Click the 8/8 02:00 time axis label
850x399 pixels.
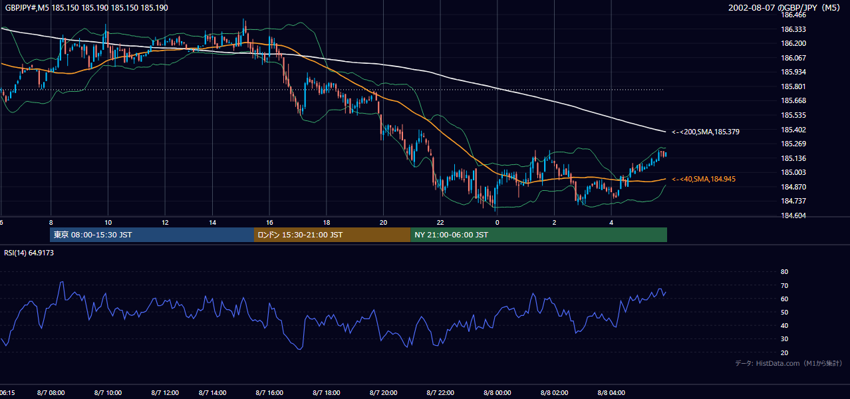[555, 393]
